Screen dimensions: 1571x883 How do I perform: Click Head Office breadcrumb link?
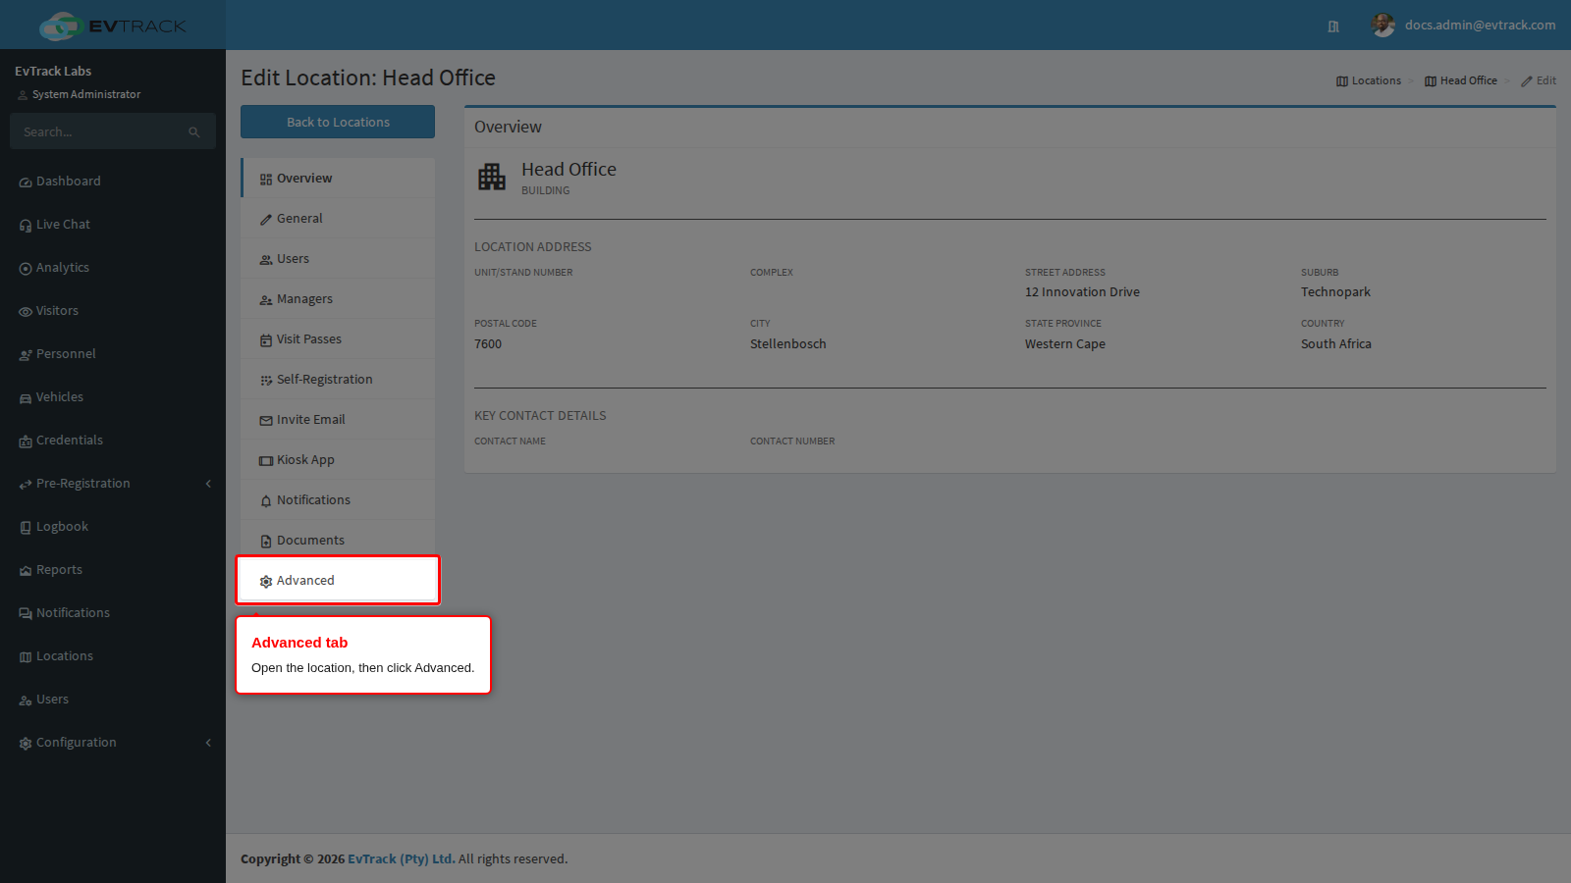point(1461,80)
